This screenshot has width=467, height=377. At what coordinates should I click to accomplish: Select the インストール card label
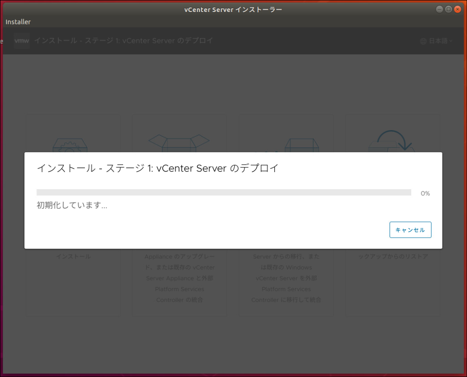pyautogui.click(x=73, y=256)
